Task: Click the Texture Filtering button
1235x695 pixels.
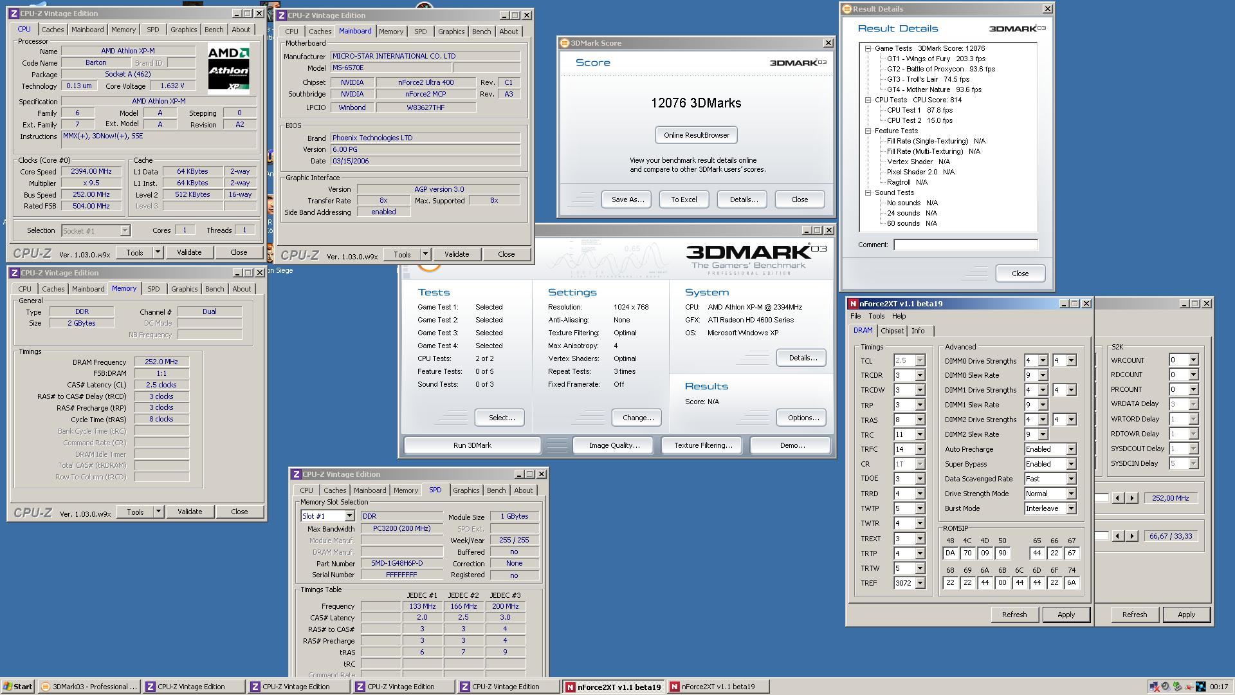Action: (x=702, y=445)
